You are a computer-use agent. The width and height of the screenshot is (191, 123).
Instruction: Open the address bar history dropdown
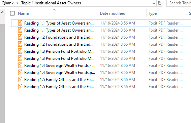click(x=154, y=3)
